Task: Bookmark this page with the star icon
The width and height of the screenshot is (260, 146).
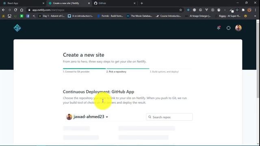Action: [180, 10]
